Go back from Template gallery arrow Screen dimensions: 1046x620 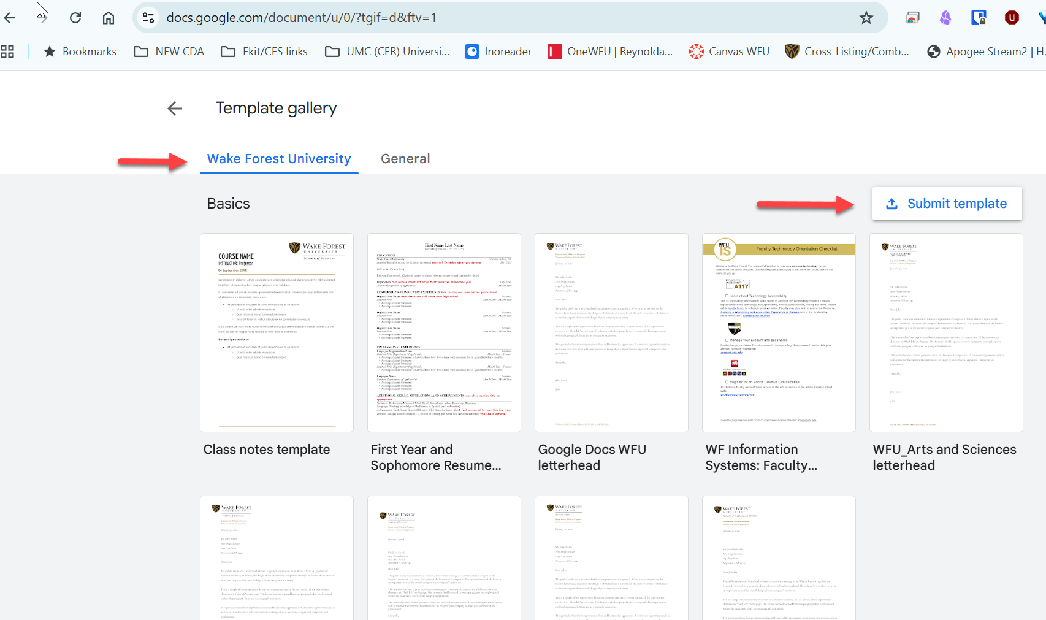(x=175, y=109)
